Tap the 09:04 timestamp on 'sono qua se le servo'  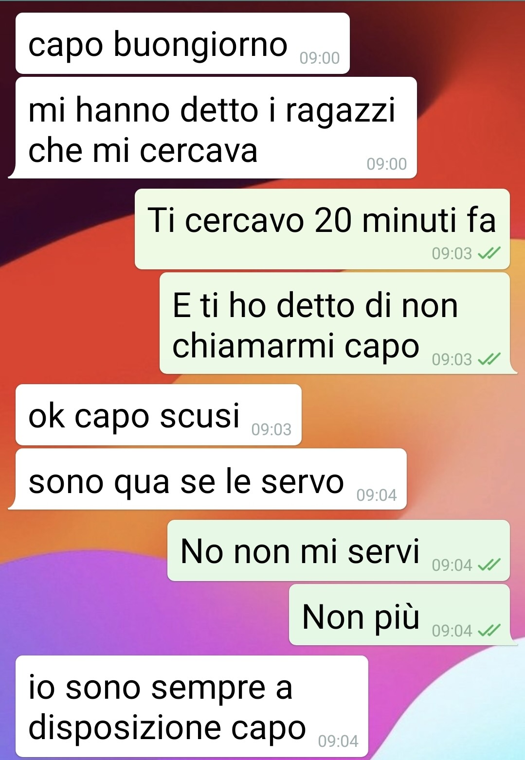377,495
